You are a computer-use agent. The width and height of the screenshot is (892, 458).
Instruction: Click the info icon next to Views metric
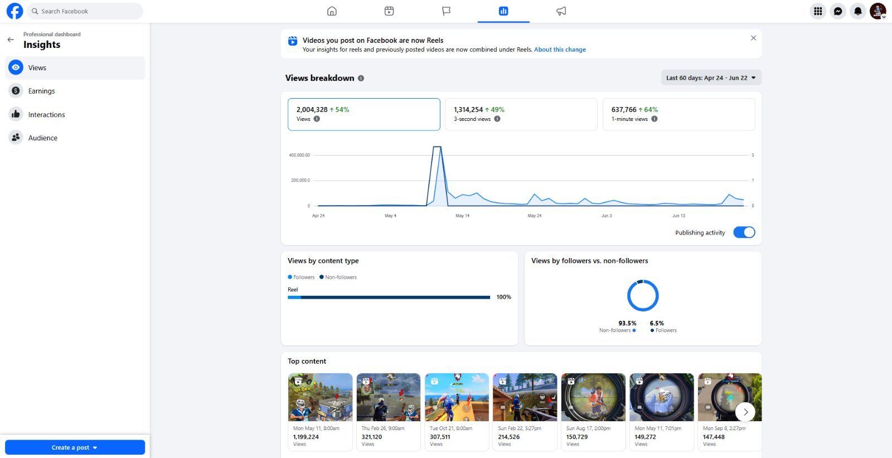tap(317, 119)
